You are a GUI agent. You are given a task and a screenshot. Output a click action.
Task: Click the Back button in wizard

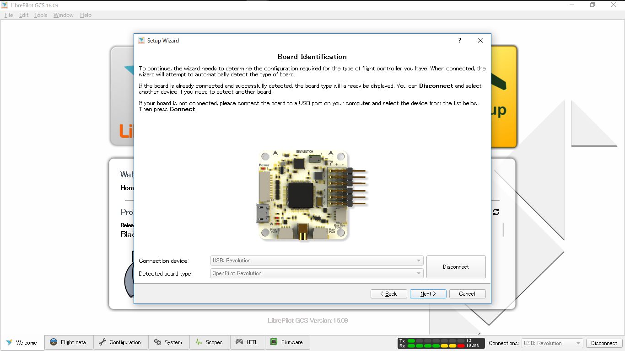[x=388, y=294]
